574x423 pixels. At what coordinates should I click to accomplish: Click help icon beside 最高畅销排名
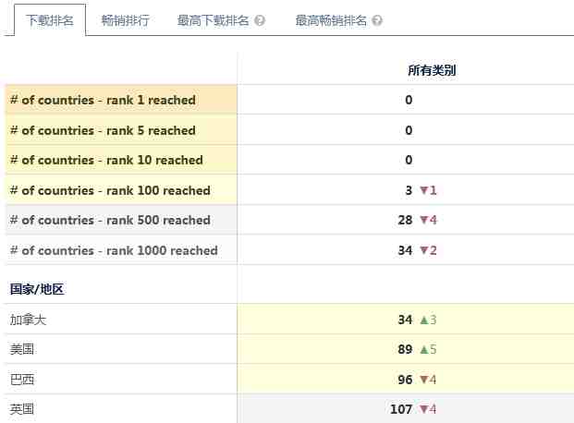coord(377,20)
